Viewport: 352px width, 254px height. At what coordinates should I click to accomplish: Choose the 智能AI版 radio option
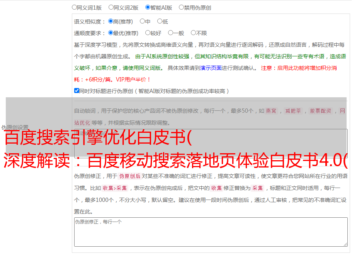coord(148,7)
